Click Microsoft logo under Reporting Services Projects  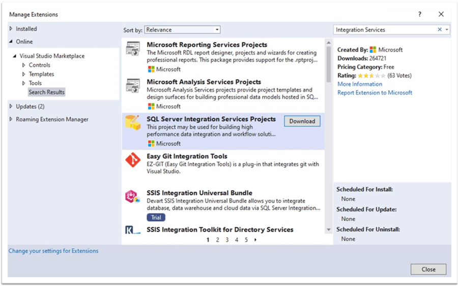[151, 69]
